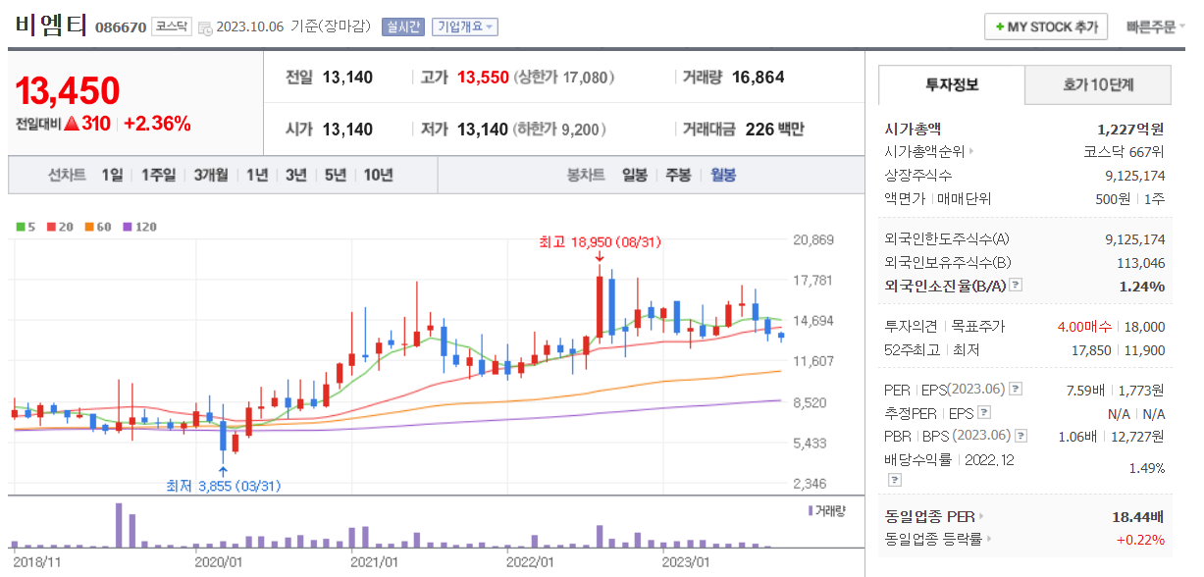Click the 투자의견 4.00매수 value

[1084, 326]
